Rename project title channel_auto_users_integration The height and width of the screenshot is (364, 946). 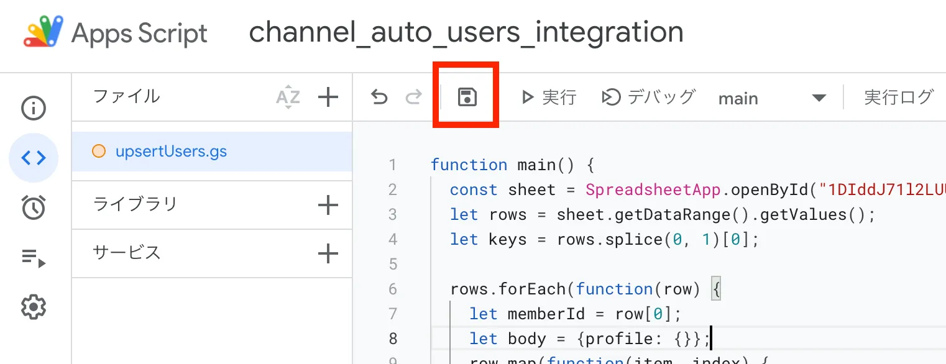click(466, 32)
